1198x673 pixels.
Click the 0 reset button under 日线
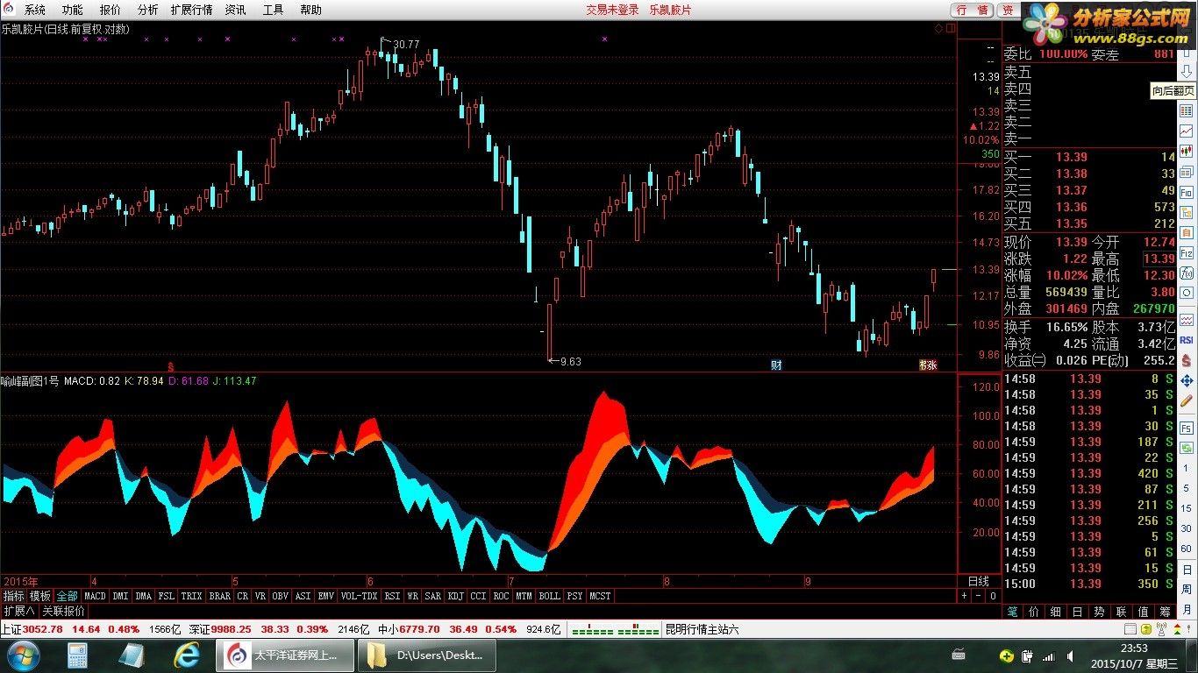pyautogui.click(x=993, y=596)
